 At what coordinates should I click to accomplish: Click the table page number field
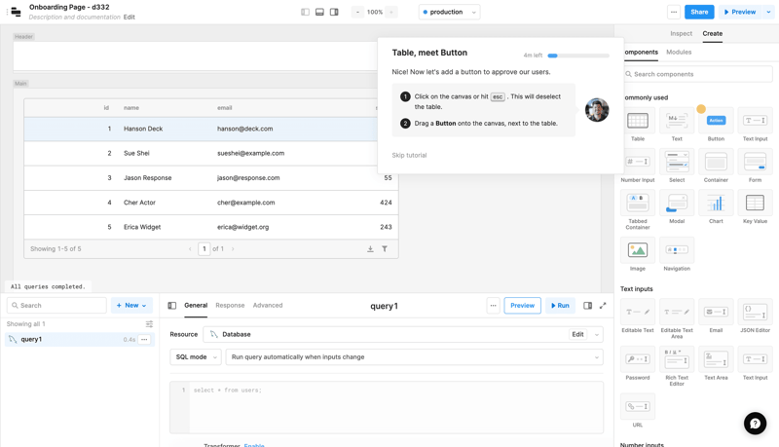(204, 249)
